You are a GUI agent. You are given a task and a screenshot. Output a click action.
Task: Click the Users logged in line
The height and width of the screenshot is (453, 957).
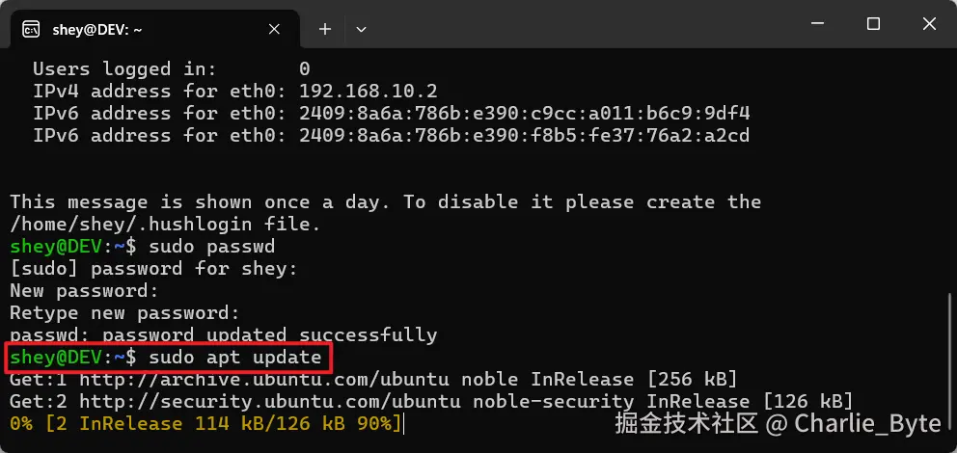(x=172, y=68)
